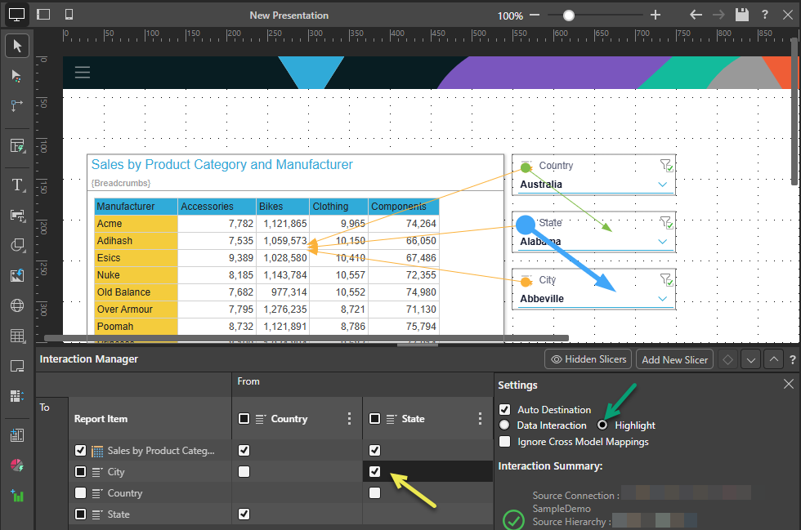The image size is (801, 530).
Task: Open State slicer filter settings icon
Action: pos(666,223)
